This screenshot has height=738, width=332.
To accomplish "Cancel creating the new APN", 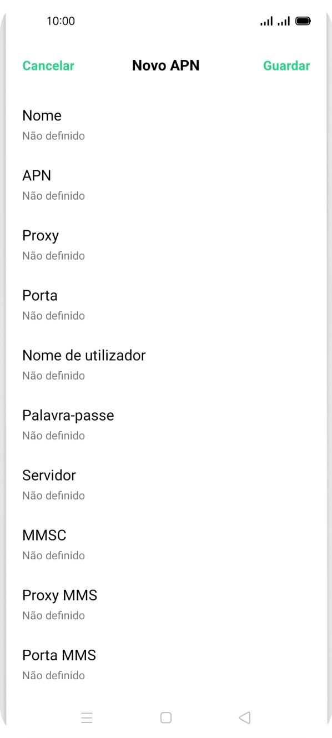I will click(48, 65).
